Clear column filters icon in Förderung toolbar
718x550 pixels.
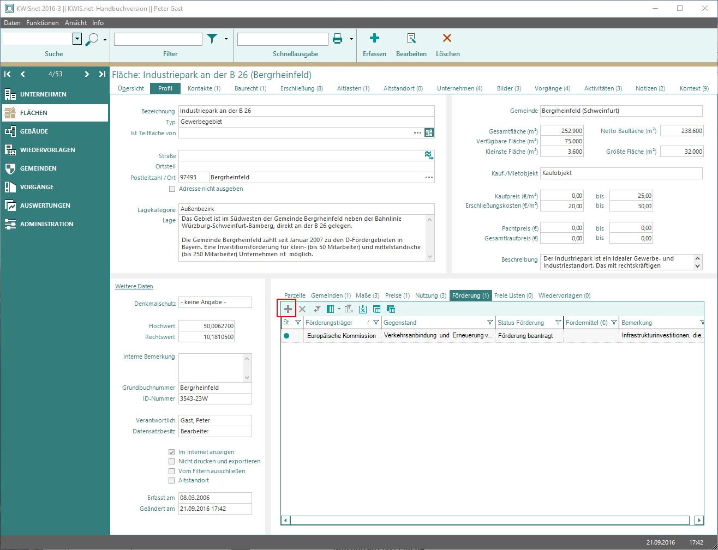[349, 309]
